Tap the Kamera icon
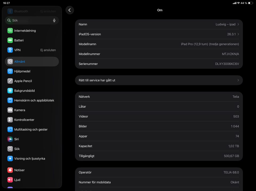Screen dimensions: 256x191 tap(10, 110)
